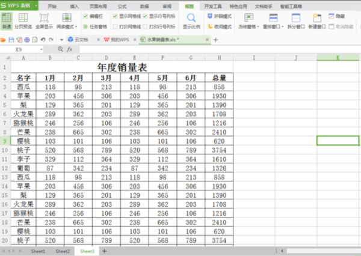The image size is (361, 256).
Task: Toggle the 编辑栏 formula bar checkbox
Action: pos(85,16)
